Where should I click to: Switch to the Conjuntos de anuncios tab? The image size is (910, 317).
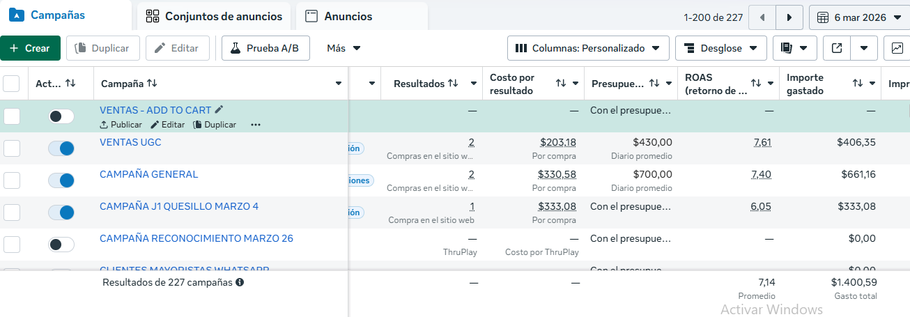point(214,16)
